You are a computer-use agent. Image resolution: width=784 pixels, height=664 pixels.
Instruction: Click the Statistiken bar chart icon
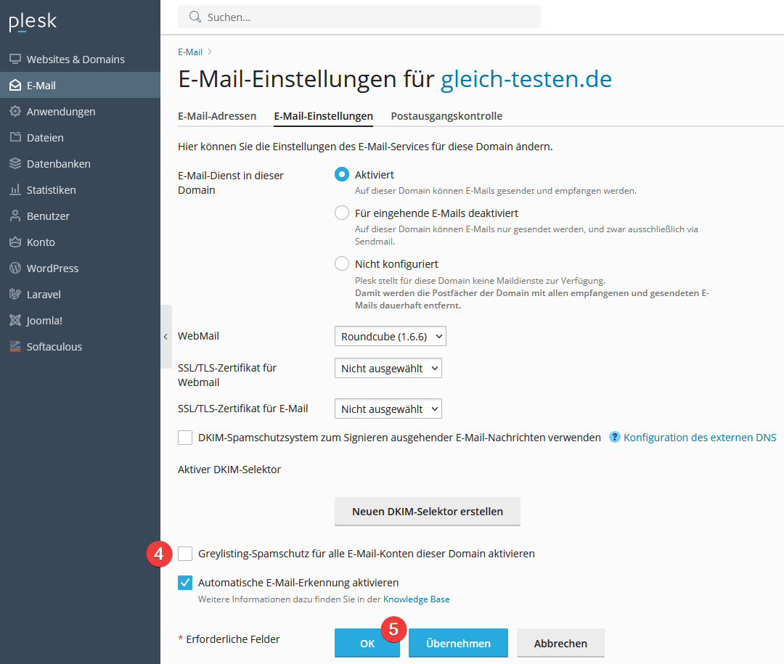coord(15,190)
